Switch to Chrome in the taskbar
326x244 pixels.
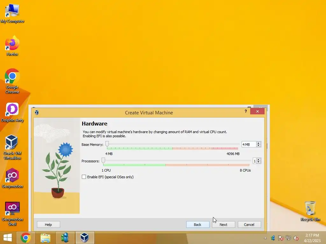pyautogui.click(x=25, y=238)
